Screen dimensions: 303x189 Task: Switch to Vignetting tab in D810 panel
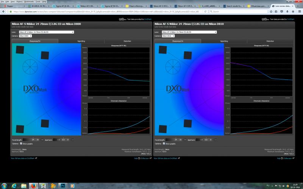point(224,41)
